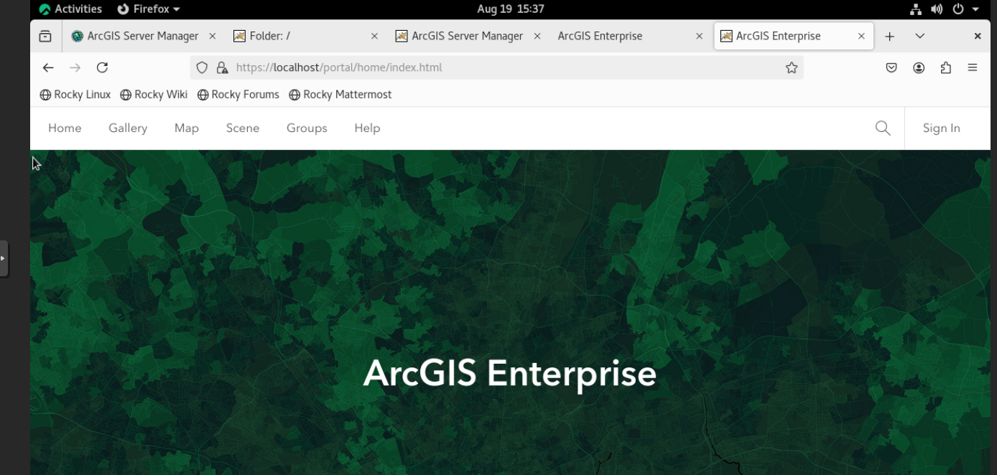997x475 pixels.
Task: Expand the collapsed side panel handle at left edge
Action: click(x=4, y=258)
